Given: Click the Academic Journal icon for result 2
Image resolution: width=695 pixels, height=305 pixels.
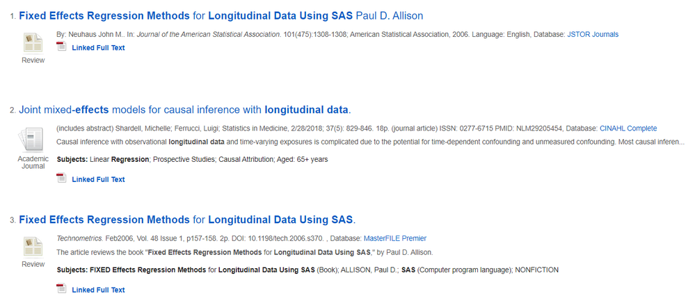Looking at the screenshot, I should (x=33, y=140).
